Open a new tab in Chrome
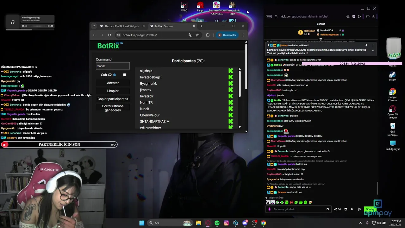The height and width of the screenshot is (228, 405). (201, 26)
